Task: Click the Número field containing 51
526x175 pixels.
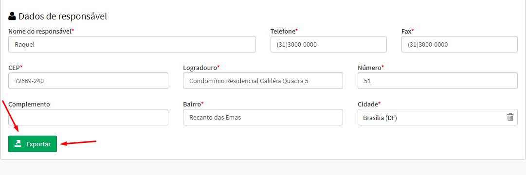Action: click(x=437, y=81)
